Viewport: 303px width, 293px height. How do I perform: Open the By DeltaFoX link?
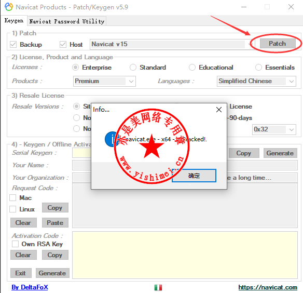coord(30,287)
